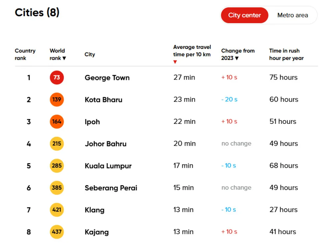Click the 285 badge for Kuala Lumpur
Image resolution: width=330 pixels, height=251 pixels.
57,166
